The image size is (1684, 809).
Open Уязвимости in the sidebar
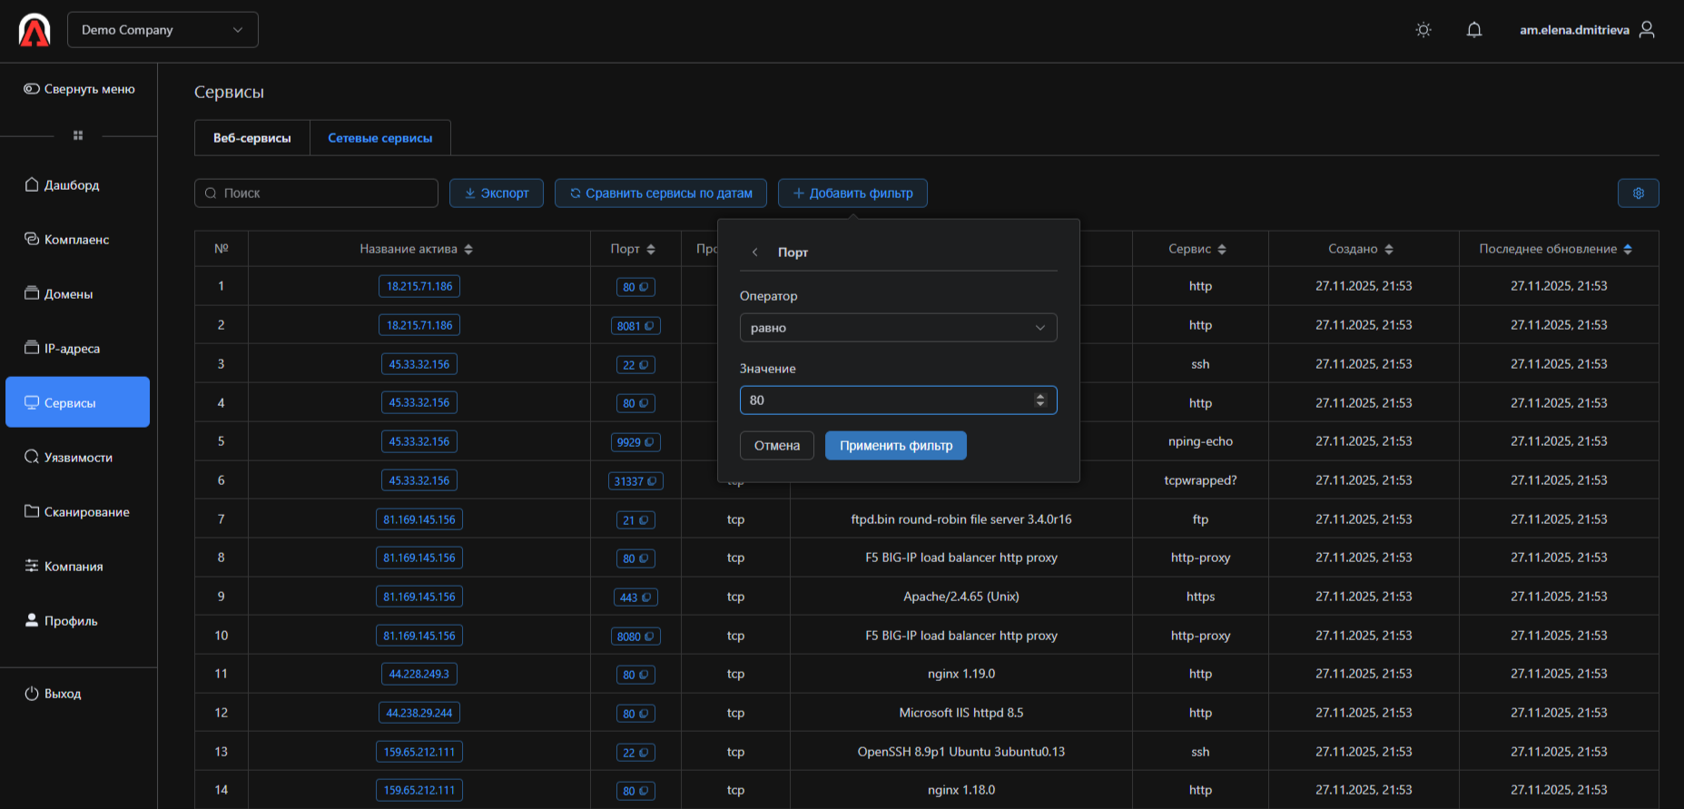(x=78, y=458)
